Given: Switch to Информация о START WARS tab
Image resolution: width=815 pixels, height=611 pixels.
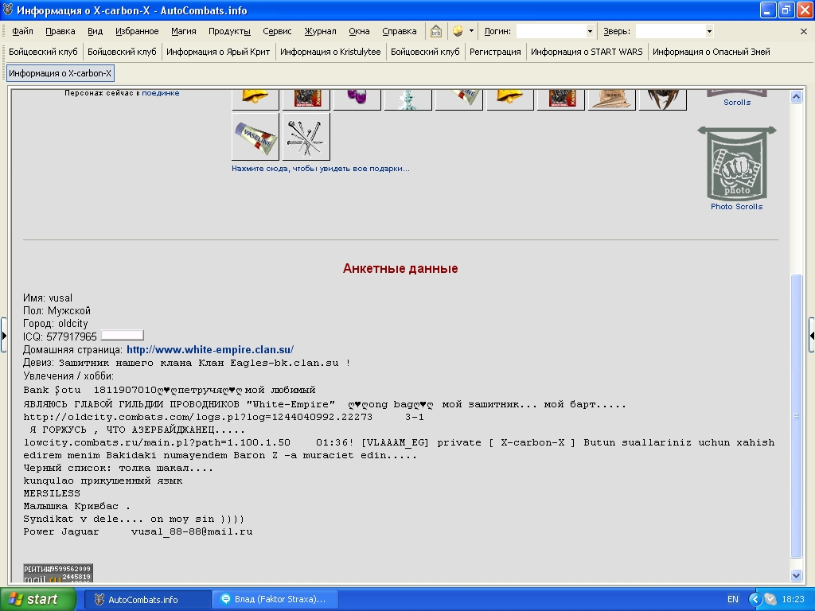Looking at the screenshot, I should click(x=587, y=52).
